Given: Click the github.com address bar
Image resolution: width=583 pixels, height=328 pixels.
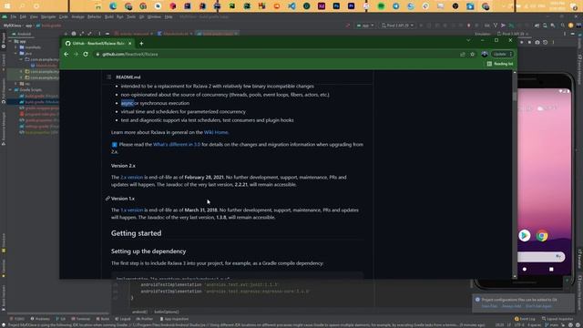Looking at the screenshot, I should tap(275, 55).
